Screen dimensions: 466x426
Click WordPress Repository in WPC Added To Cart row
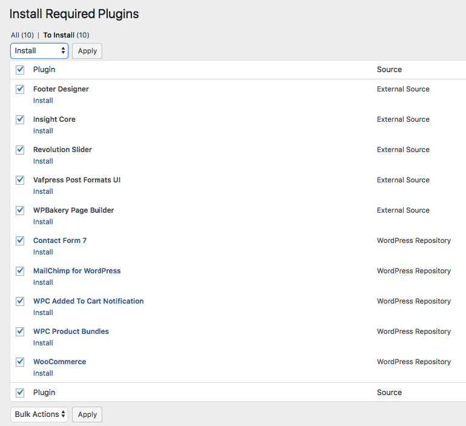coord(414,302)
